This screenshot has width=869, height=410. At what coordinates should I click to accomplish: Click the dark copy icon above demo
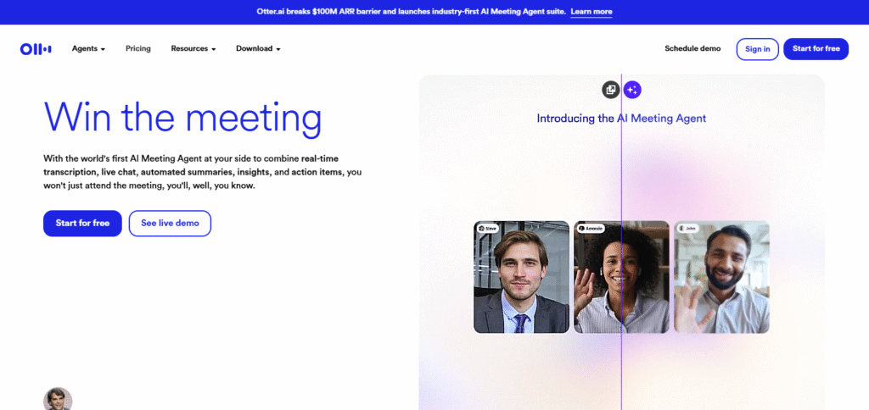[x=611, y=90]
